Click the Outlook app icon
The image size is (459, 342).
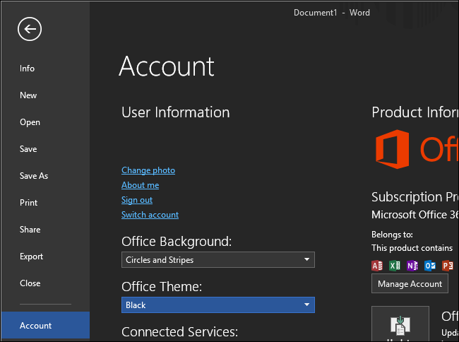tap(430, 266)
